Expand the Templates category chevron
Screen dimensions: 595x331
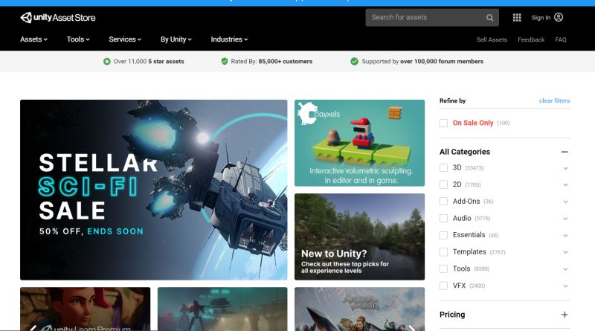coord(565,252)
